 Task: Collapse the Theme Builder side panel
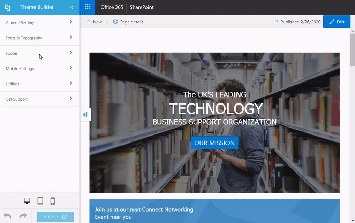(x=85, y=114)
